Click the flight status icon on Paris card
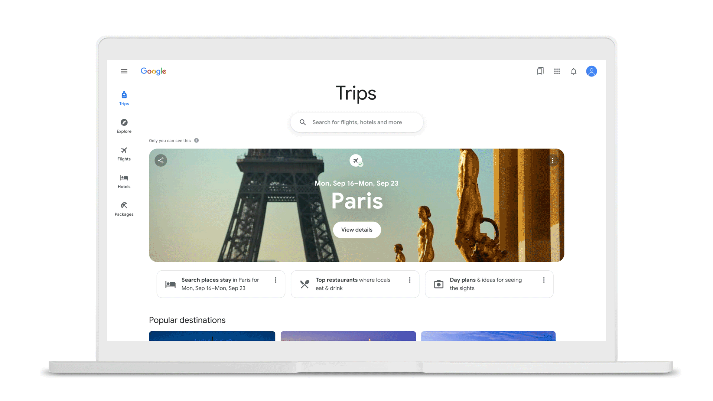Image resolution: width=713 pixels, height=401 pixels. [356, 161]
